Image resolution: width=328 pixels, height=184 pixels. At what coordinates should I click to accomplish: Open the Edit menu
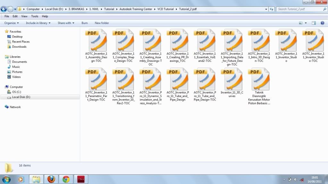click(15, 16)
